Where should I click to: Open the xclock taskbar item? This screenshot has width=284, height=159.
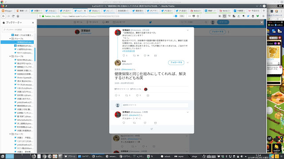(x=166, y=156)
